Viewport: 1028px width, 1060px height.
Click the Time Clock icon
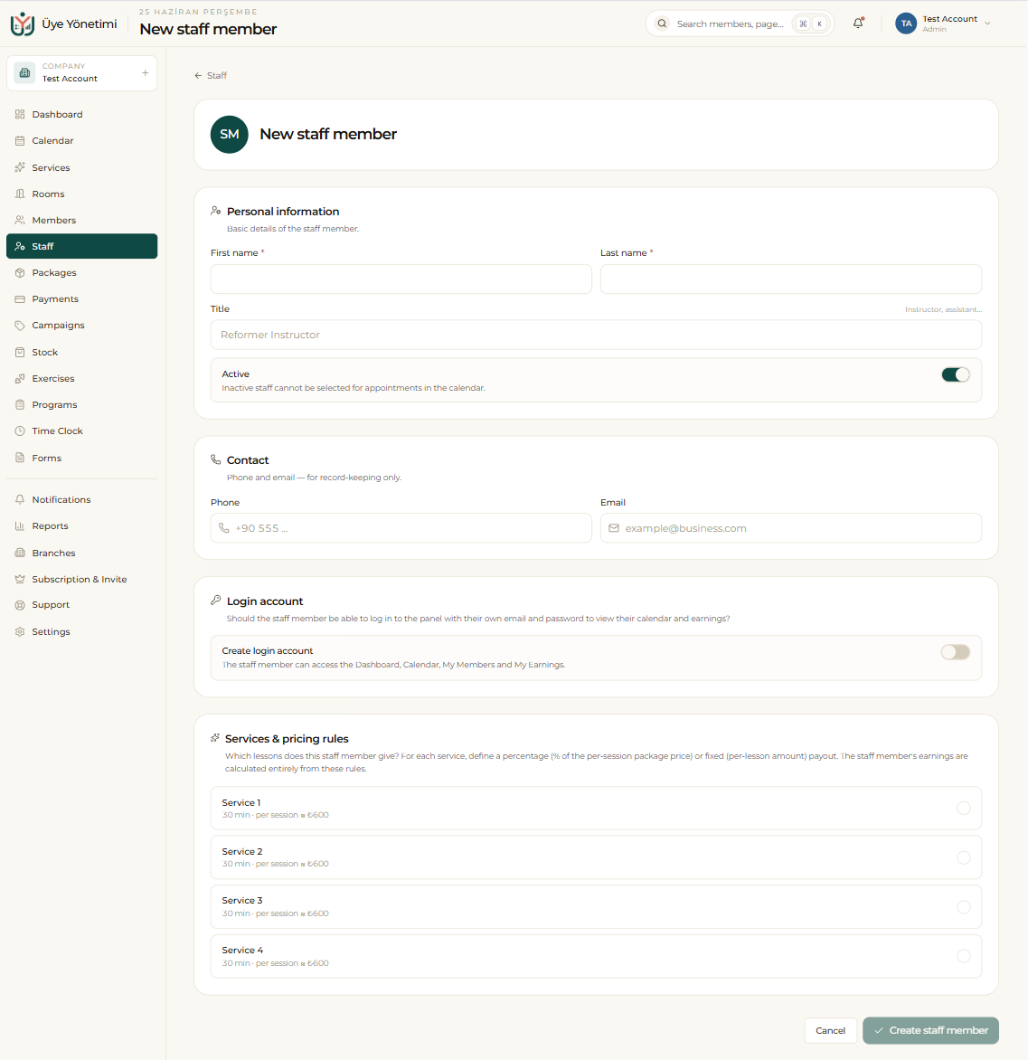(x=20, y=431)
